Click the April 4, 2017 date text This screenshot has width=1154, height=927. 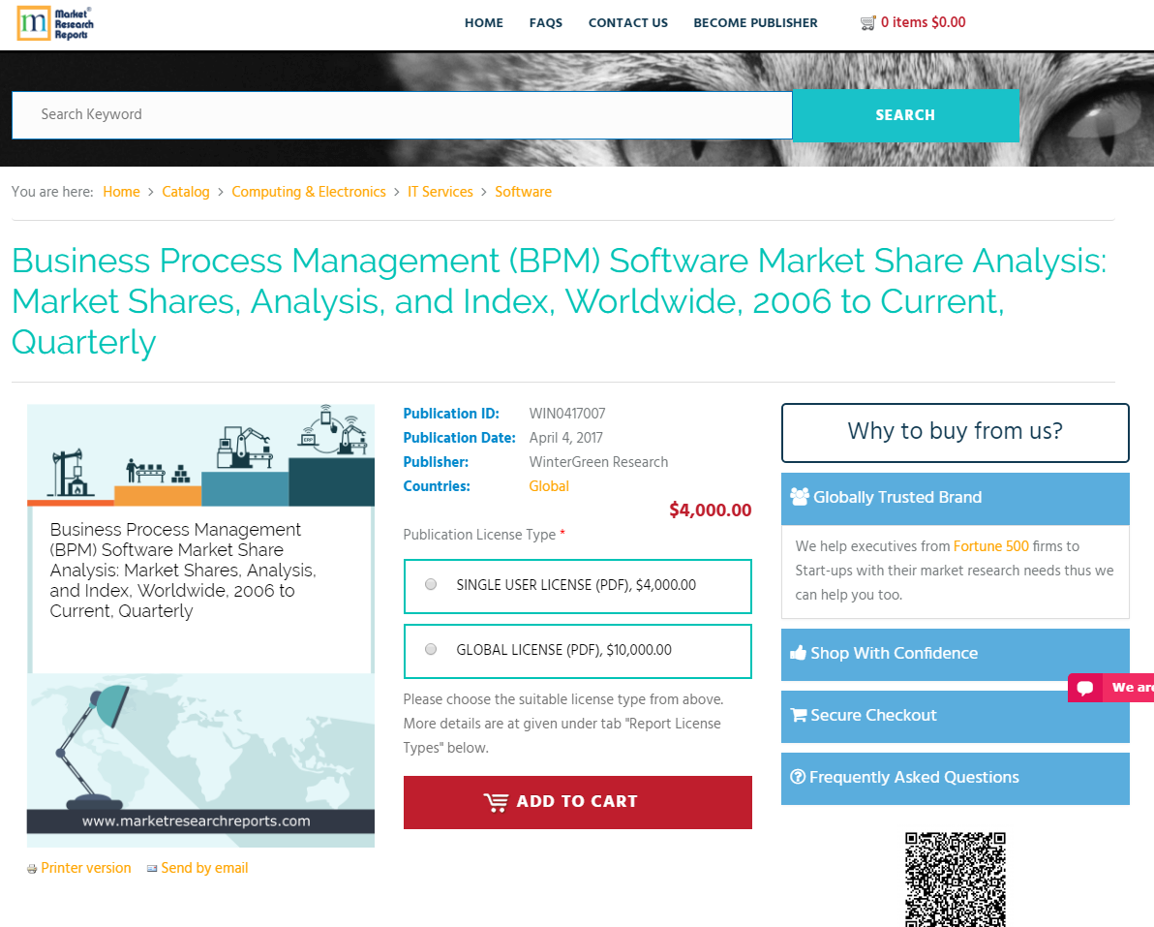click(566, 438)
